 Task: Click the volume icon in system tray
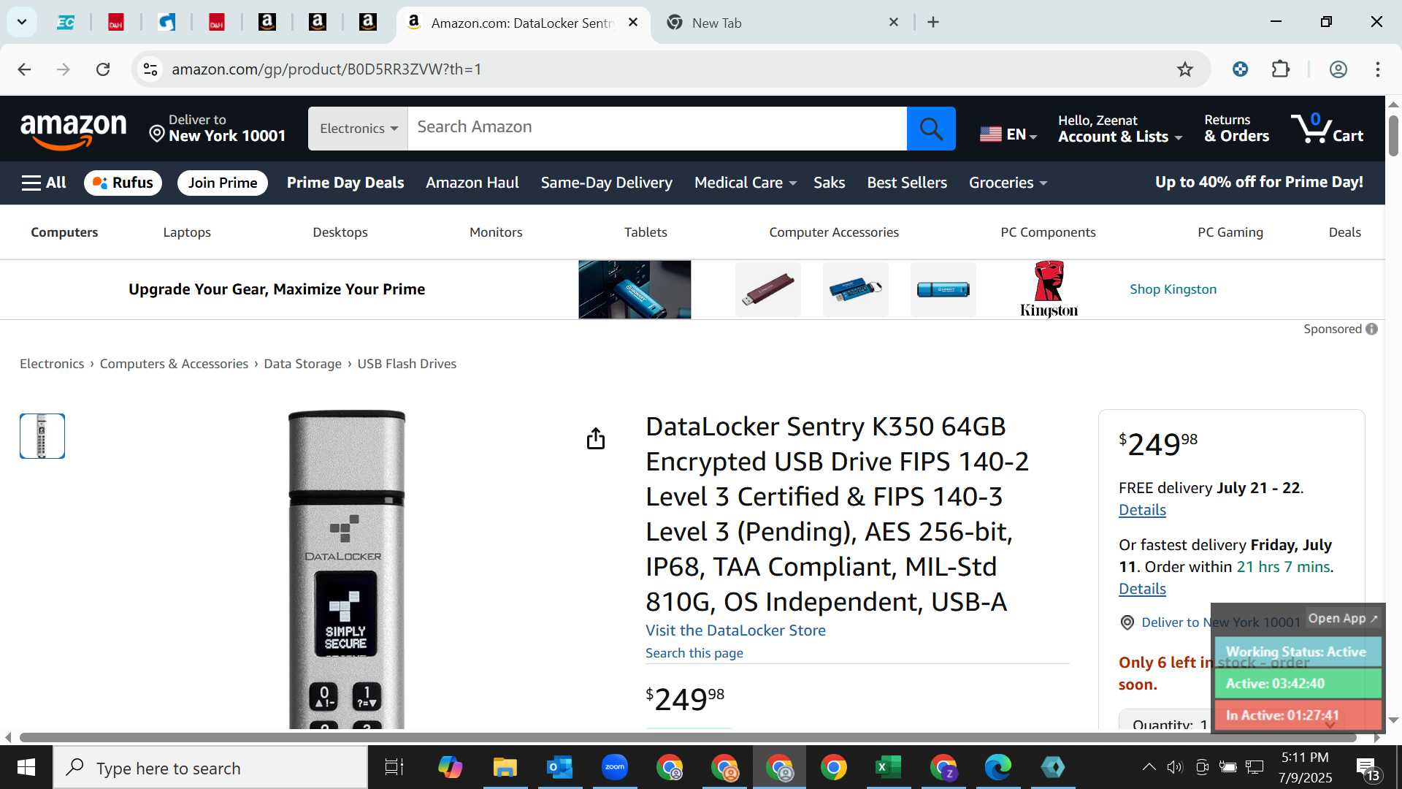[1174, 767]
